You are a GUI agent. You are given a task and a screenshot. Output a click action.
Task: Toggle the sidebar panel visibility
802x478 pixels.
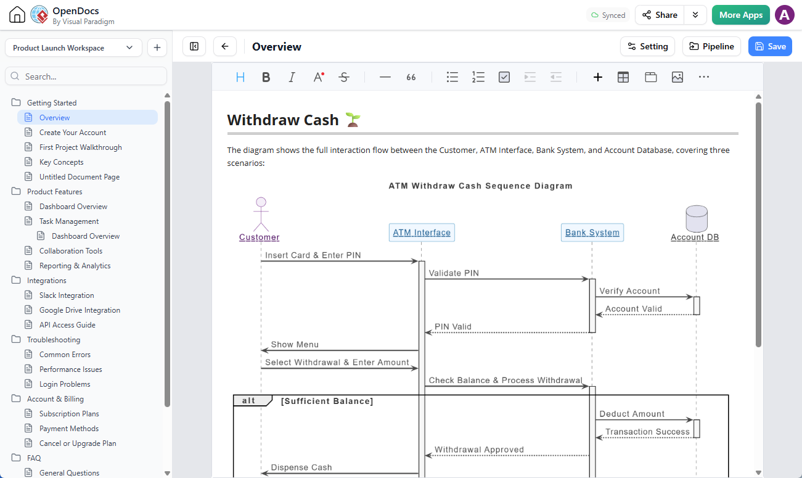[194, 46]
